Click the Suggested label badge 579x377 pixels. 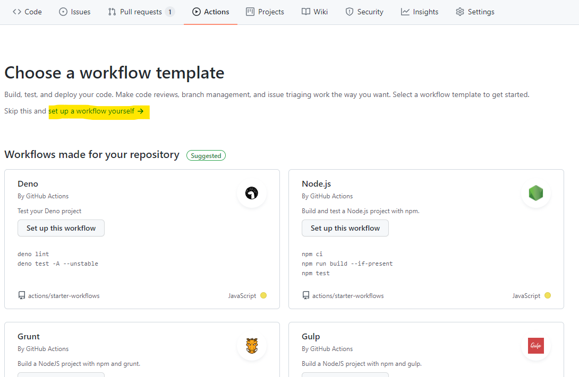tap(206, 155)
